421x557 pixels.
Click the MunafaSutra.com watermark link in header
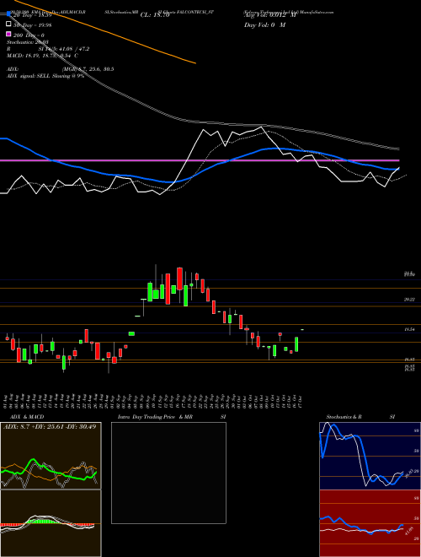(317, 12)
